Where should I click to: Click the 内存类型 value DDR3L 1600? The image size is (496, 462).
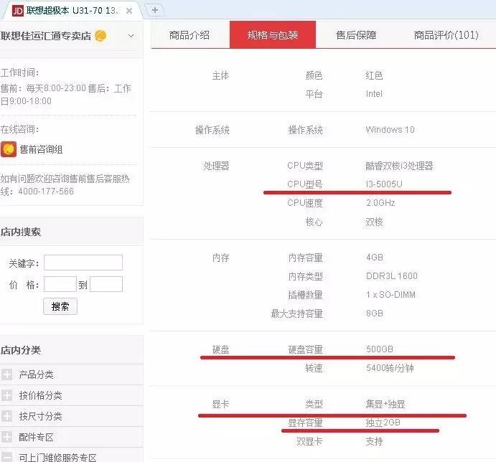(392, 276)
